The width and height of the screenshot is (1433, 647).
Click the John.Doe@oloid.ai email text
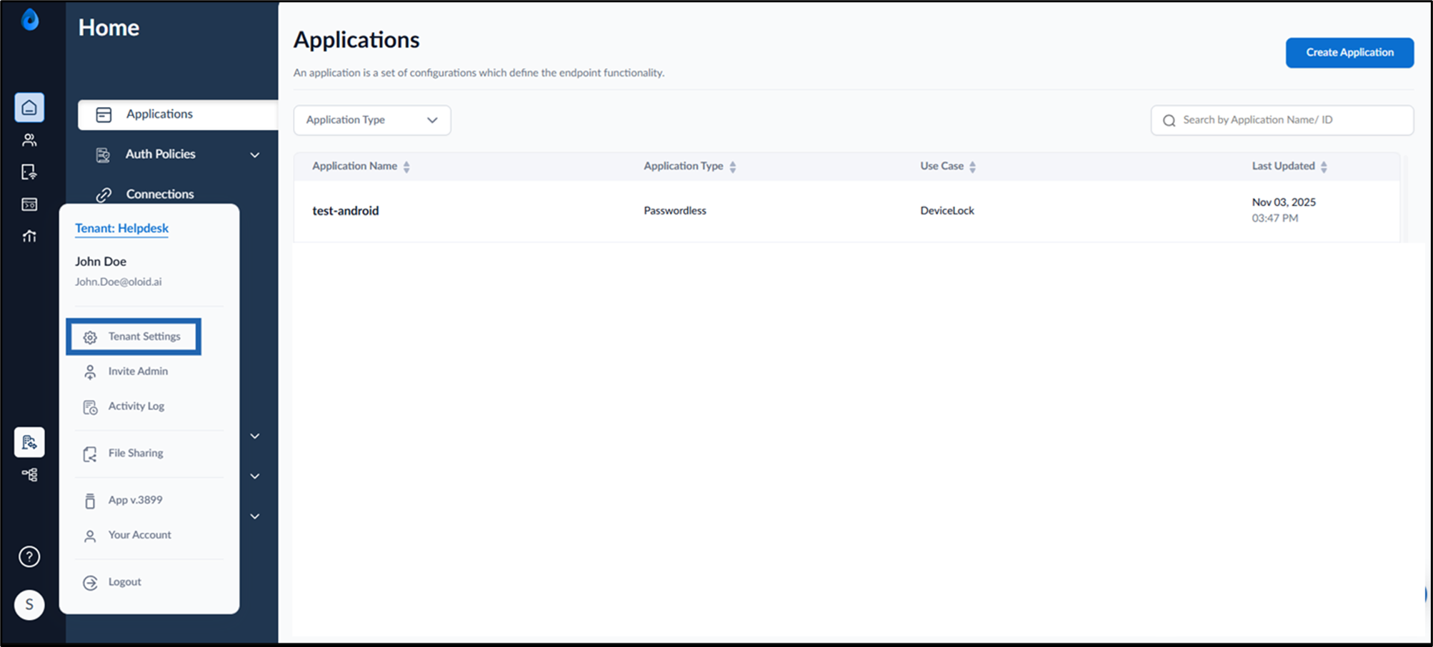[x=119, y=282]
